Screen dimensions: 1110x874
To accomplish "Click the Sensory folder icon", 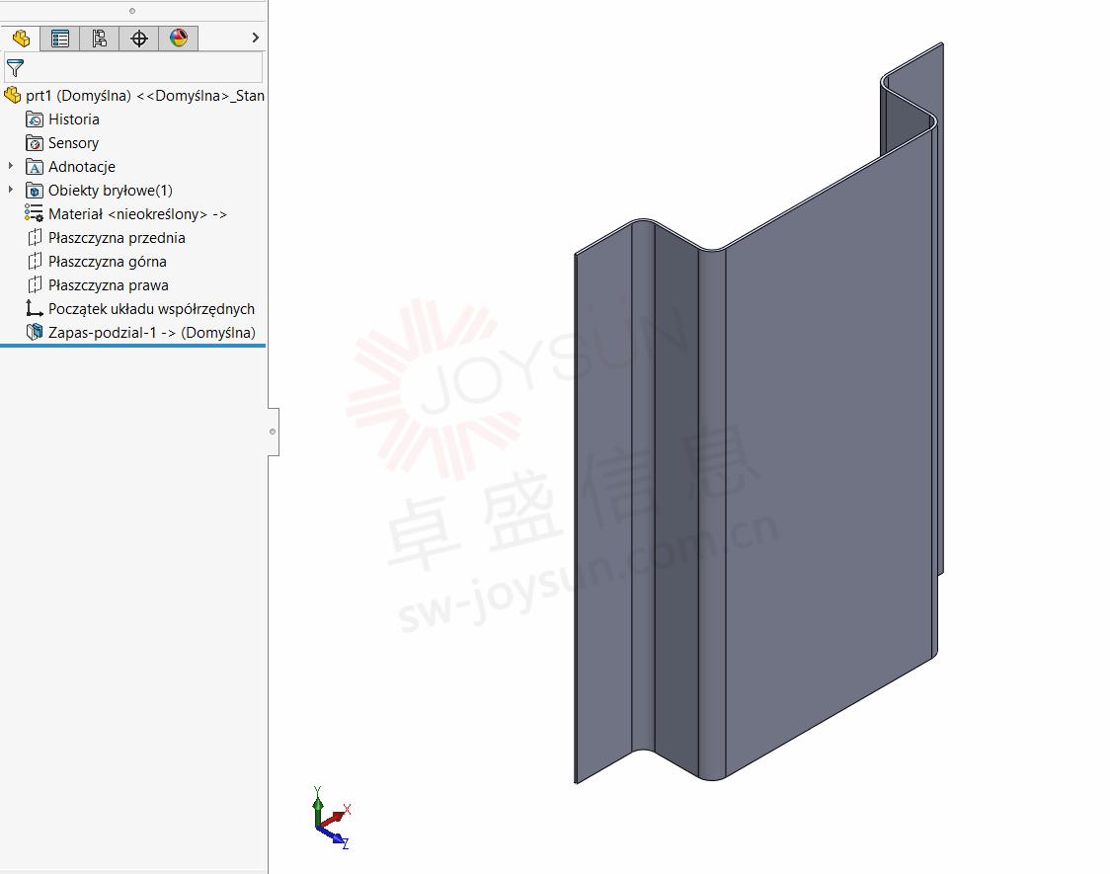I will (34, 143).
